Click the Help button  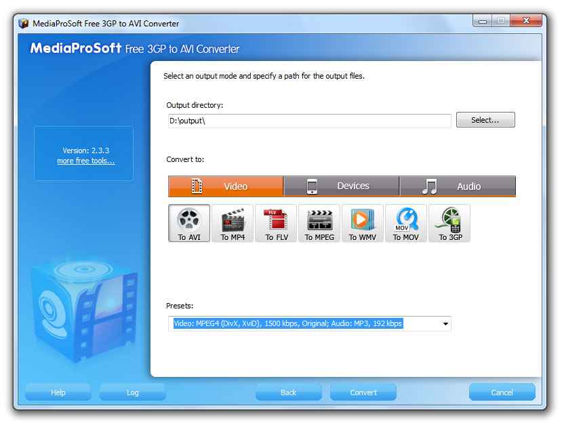[58, 392]
